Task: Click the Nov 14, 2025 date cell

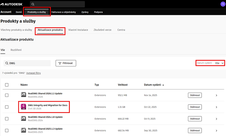Action: coord(150,95)
